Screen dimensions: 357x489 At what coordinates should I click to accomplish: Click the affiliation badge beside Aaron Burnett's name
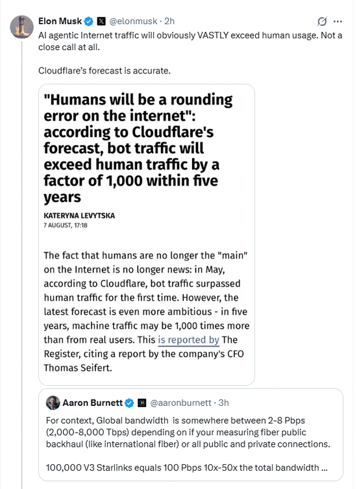[x=142, y=403]
